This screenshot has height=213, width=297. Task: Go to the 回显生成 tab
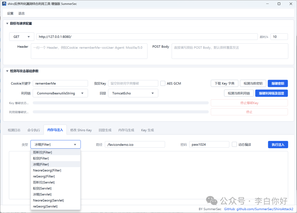tap(105, 130)
